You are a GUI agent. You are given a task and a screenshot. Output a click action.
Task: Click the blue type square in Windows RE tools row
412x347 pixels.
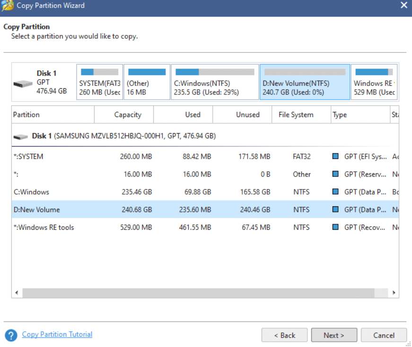click(x=335, y=227)
